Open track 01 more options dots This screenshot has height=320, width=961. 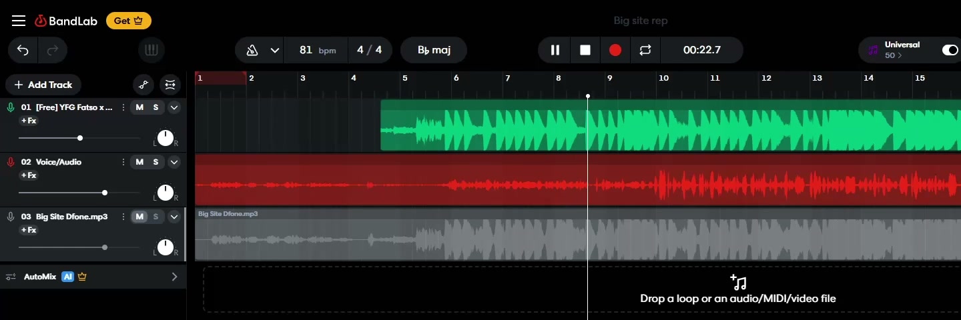(x=123, y=107)
